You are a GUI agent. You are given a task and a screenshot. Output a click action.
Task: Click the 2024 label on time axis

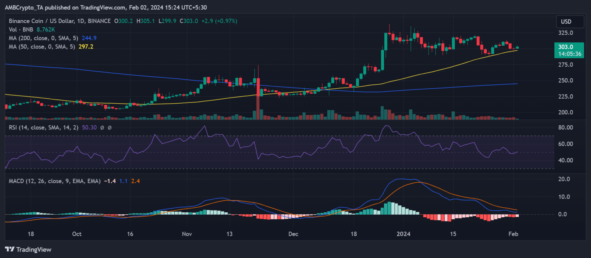pyautogui.click(x=404, y=234)
